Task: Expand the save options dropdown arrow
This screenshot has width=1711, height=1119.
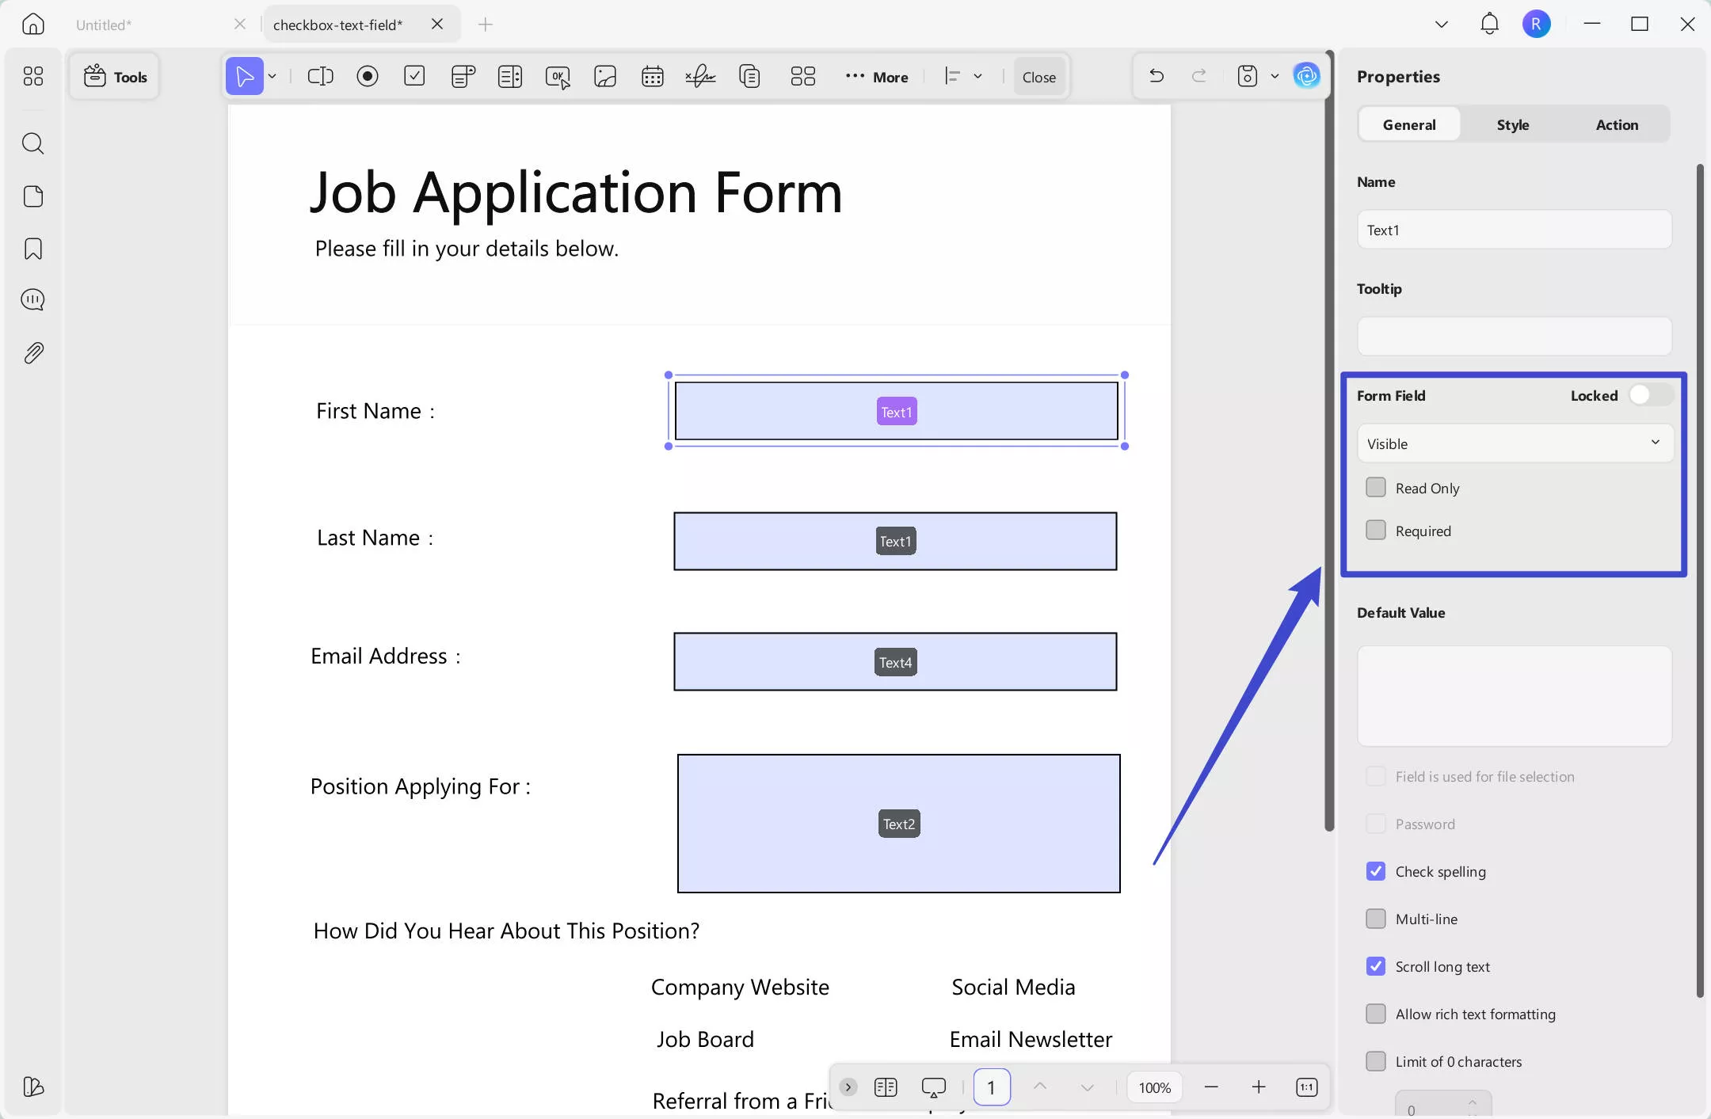Action: click(1275, 77)
